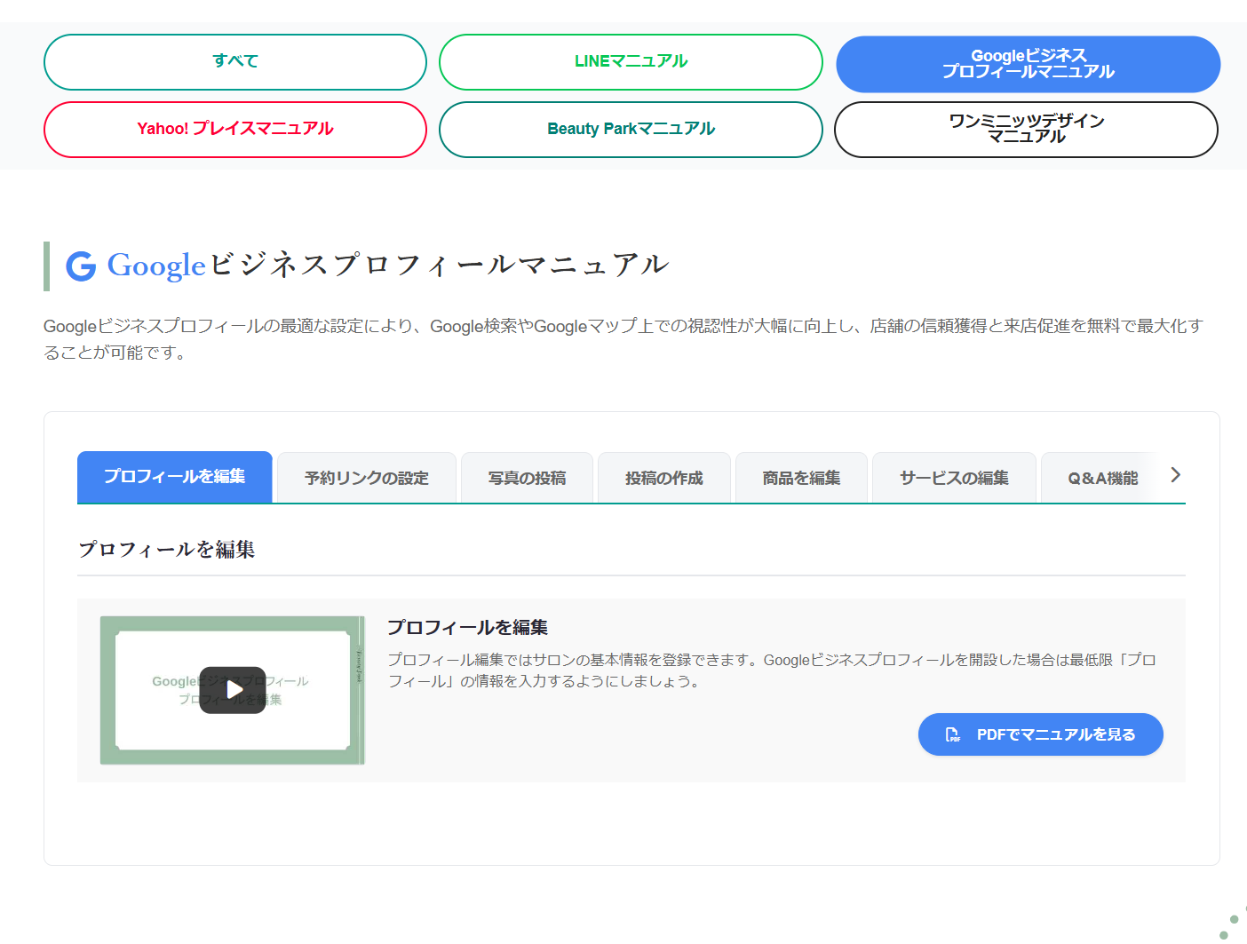Click PDF file icon in manual button
1247x944 pixels.
(x=952, y=734)
